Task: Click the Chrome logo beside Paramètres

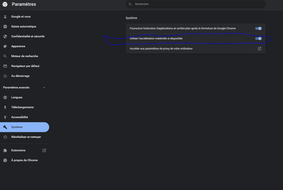Action: pyautogui.click(x=5, y=4)
